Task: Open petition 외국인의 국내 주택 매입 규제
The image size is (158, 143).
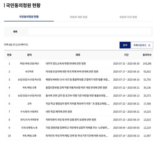Action: (77, 136)
